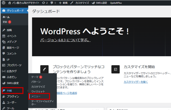Select カスタマイズ in the 外観 flyout
The width and height of the screenshot is (171, 110).
pyautogui.click(x=38, y=87)
